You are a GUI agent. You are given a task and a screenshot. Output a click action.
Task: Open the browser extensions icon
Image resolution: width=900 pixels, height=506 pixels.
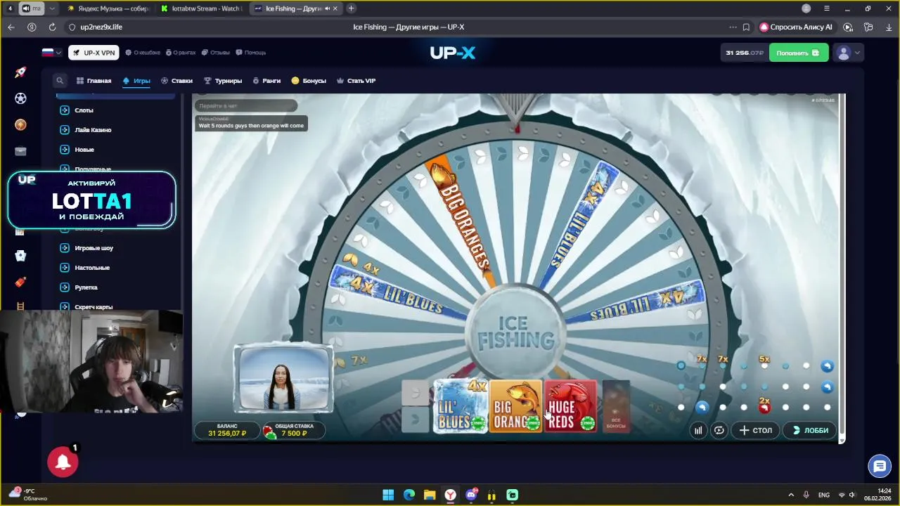[x=868, y=27]
